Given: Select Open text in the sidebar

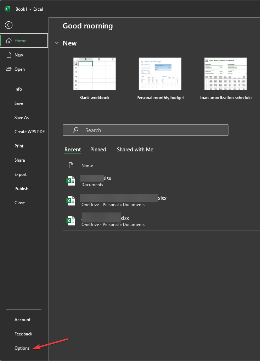Looking at the screenshot, I should [x=19, y=69].
